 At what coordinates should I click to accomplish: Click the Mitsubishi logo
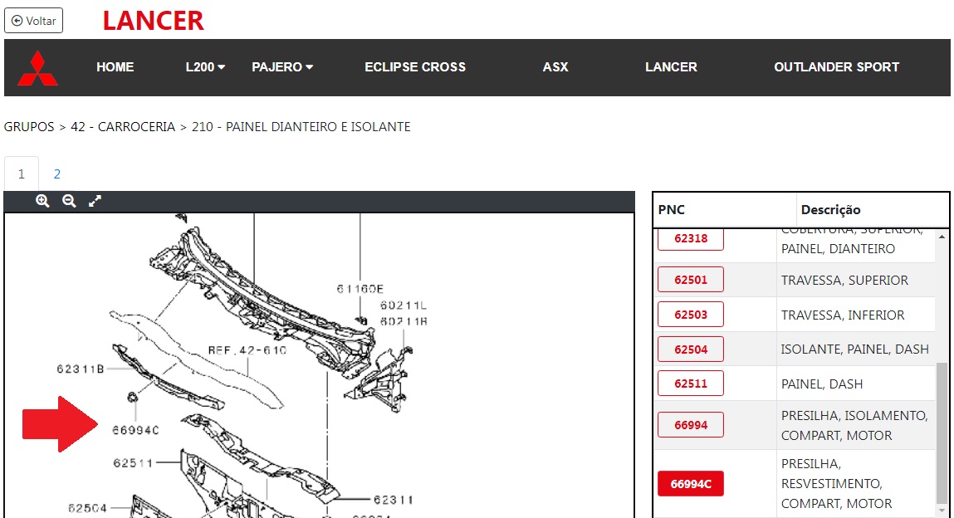click(x=38, y=68)
